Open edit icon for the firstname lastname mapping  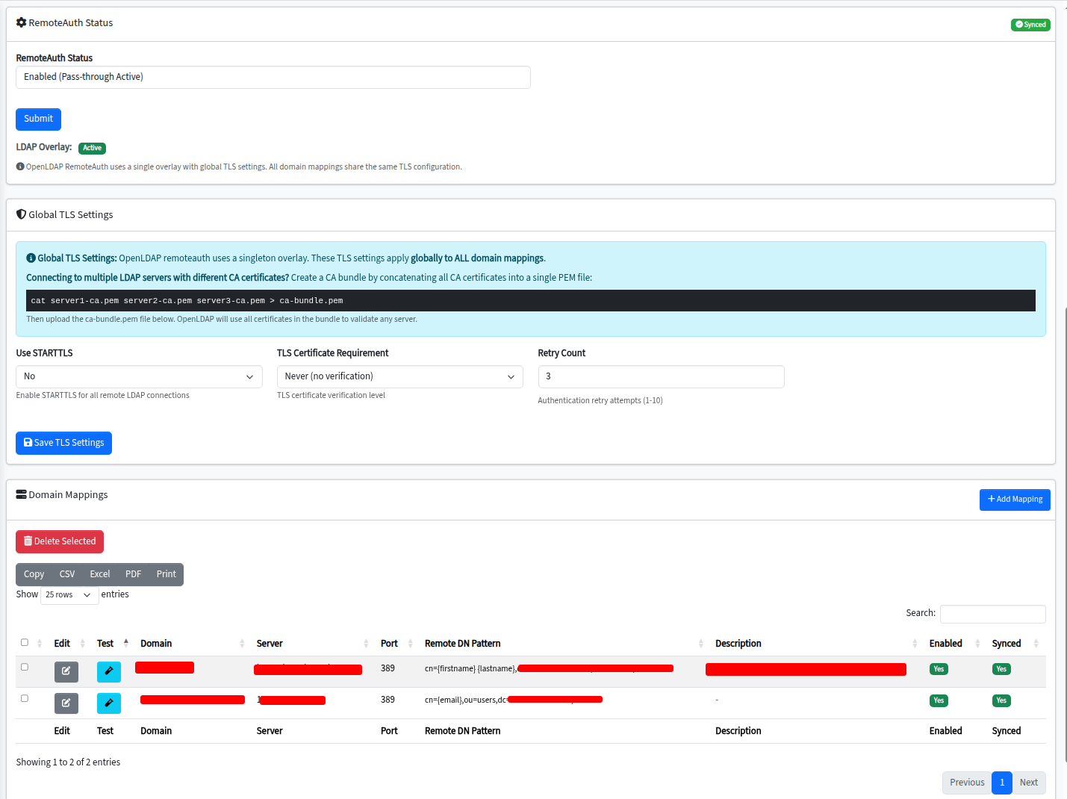[66, 671]
